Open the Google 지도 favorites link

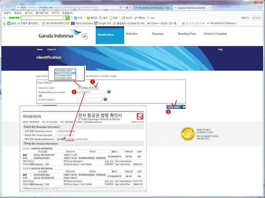click(103, 23)
